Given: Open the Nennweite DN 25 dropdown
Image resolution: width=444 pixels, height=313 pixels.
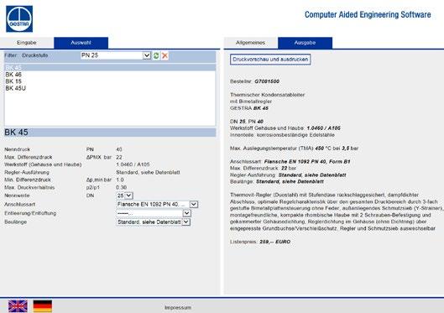Looking at the screenshot, I should 128,196.
